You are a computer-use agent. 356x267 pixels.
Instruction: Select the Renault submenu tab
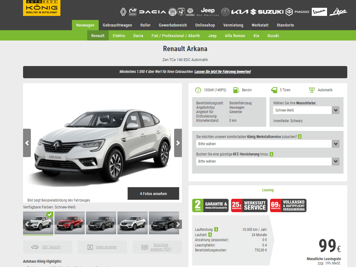pyautogui.click(x=98, y=36)
